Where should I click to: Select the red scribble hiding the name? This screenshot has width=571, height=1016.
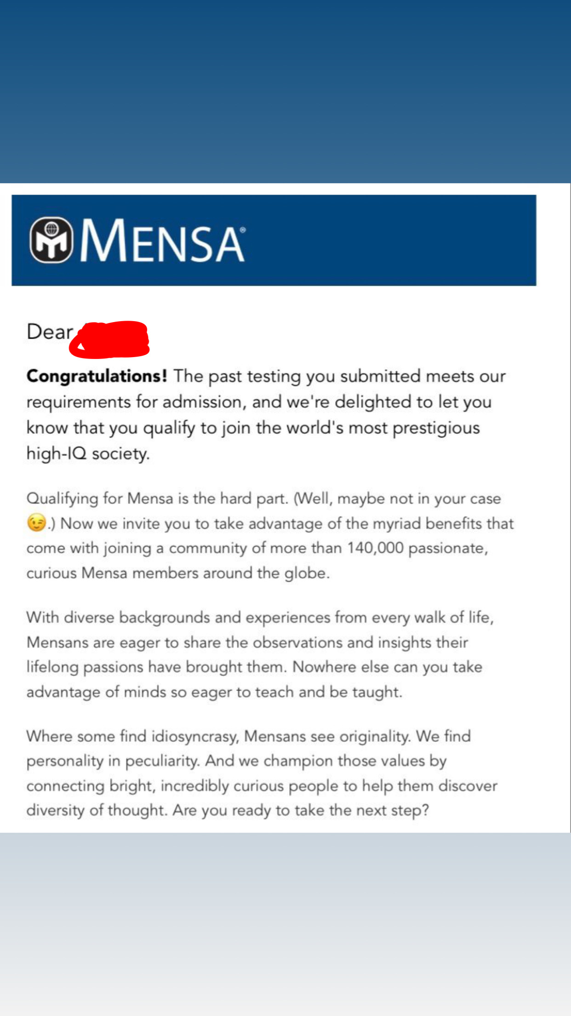pos(110,340)
